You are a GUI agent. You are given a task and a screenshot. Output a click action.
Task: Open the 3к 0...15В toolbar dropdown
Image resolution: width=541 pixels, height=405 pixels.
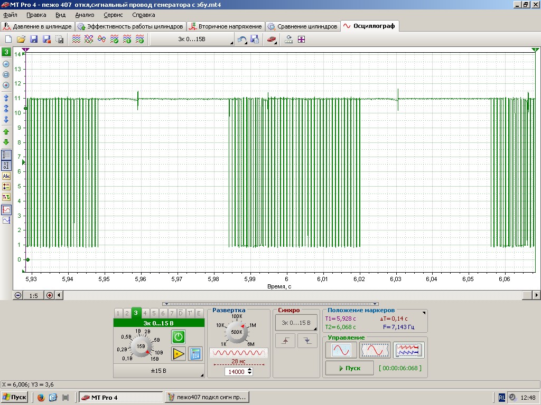pyautogui.click(x=193, y=40)
